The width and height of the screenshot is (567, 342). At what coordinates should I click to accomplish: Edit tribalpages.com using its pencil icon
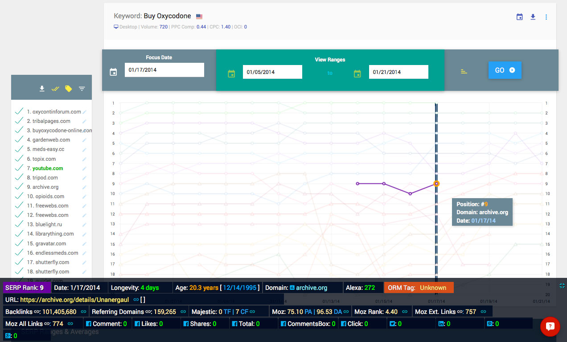pos(84,122)
